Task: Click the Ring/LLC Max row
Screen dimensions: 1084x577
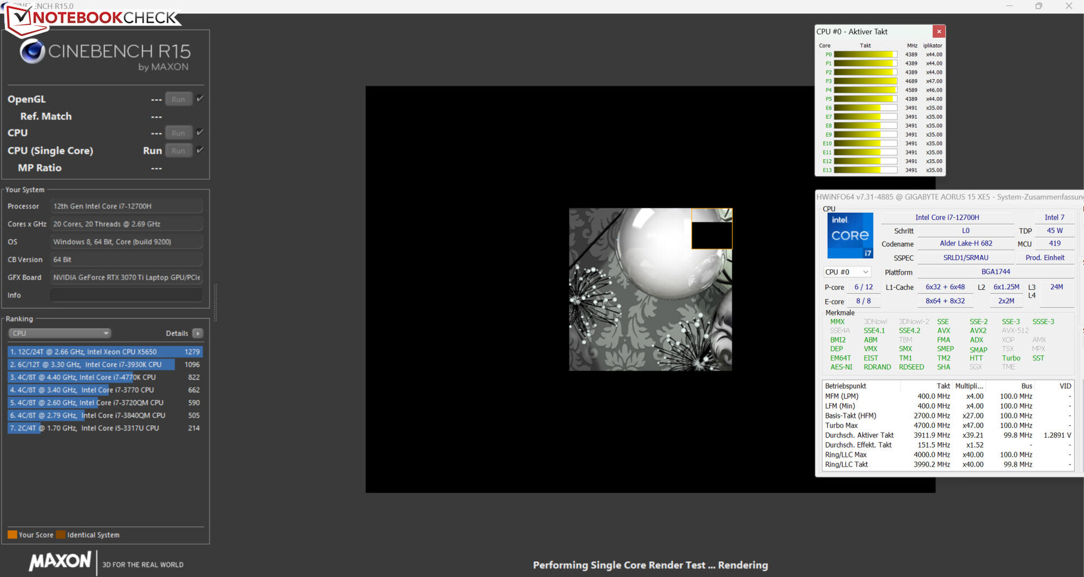Action: tap(948, 455)
